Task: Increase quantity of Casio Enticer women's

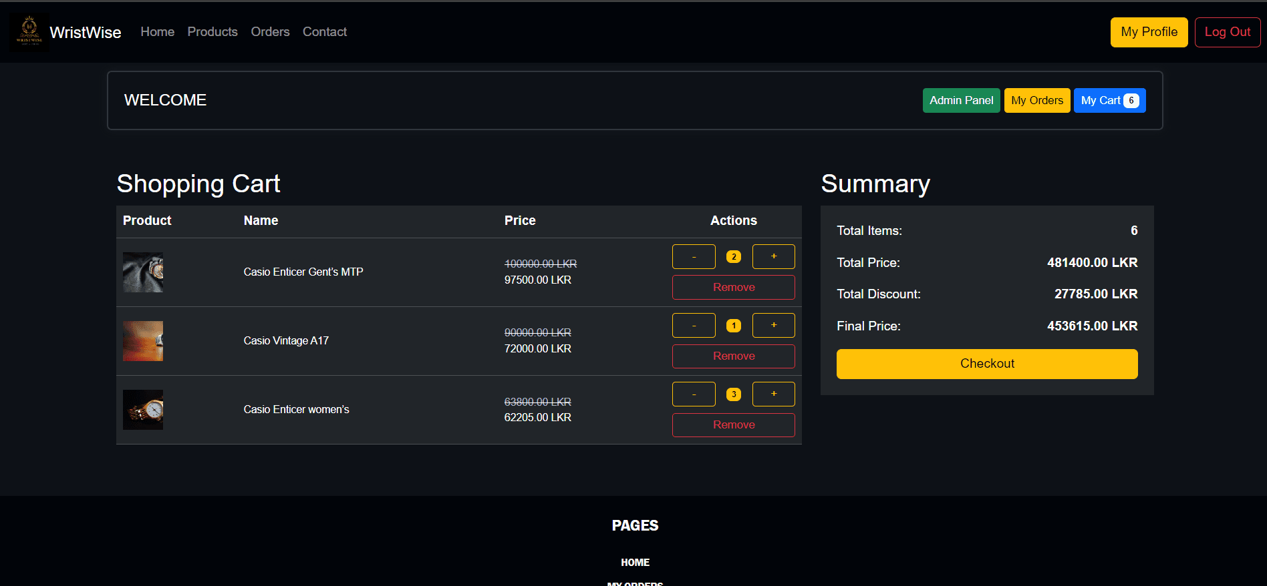Action: tap(773, 394)
